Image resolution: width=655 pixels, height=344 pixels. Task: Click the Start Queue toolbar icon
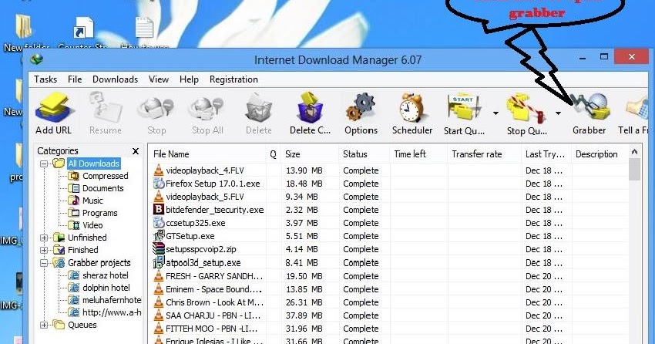pyautogui.click(x=464, y=109)
